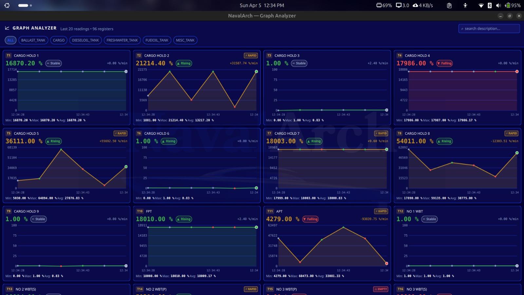Click the Falling indicator on the APT card

(x=310, y=219)
